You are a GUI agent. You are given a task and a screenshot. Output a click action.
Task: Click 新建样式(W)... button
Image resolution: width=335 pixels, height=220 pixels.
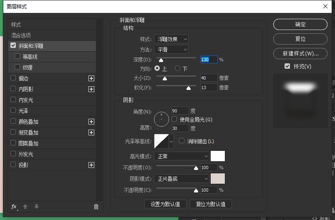(300, 53)
